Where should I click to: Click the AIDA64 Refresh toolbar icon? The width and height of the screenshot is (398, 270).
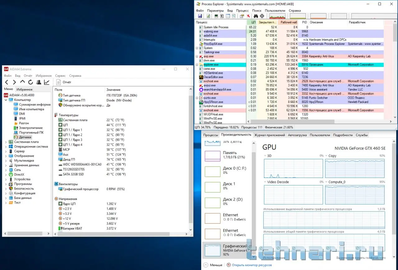(30, 82)
